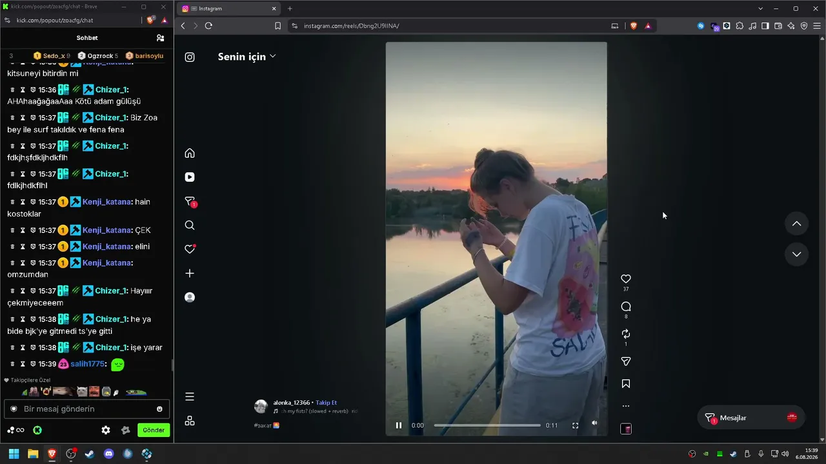Create new post with plus icon
The height and width of the screenshot is (464, 826).
(x=190, y=273)
